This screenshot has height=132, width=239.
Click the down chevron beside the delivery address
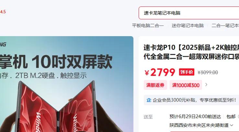232,125
